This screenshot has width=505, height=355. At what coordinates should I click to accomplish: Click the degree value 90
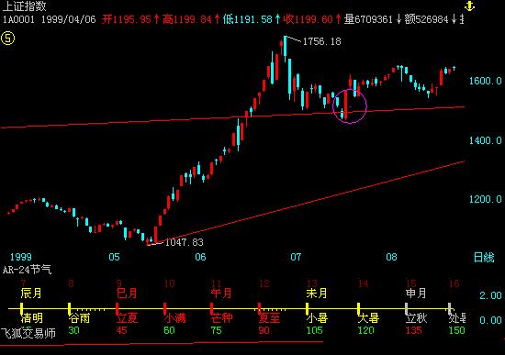[264, 330]
